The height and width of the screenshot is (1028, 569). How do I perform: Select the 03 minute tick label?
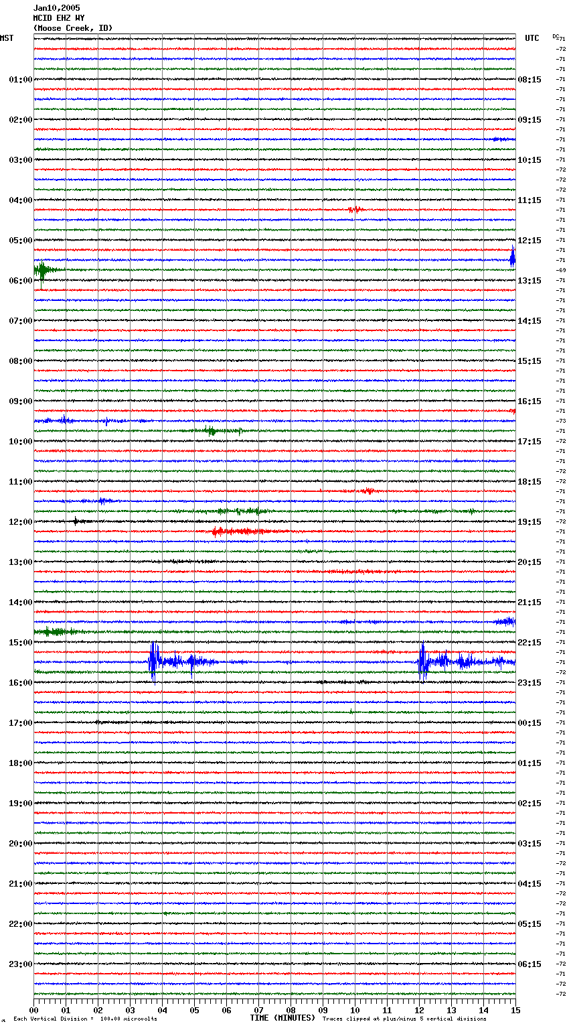131,1010
